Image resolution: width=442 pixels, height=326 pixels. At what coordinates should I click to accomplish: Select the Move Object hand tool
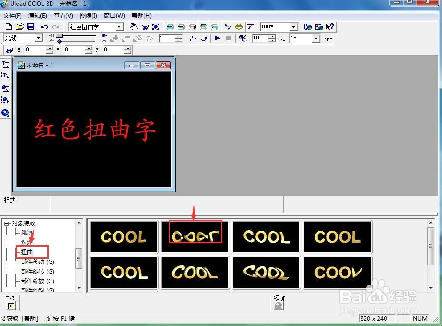coord(134,27)
